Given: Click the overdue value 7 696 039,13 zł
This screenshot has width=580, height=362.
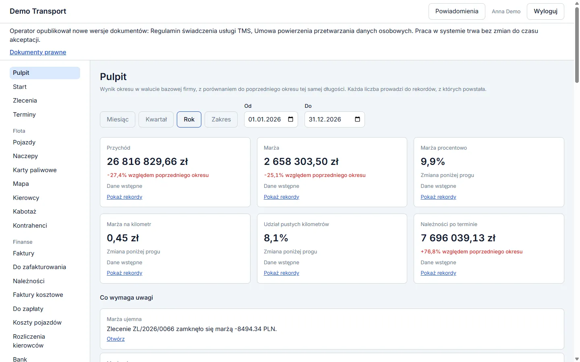Looking at the screenshot, I should [x=458, y=238].
